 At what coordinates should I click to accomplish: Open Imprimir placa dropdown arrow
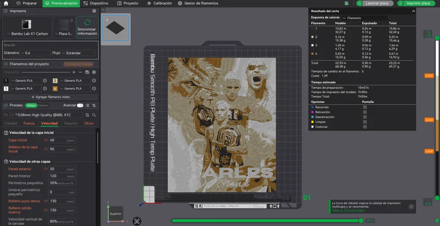point(400,4)
